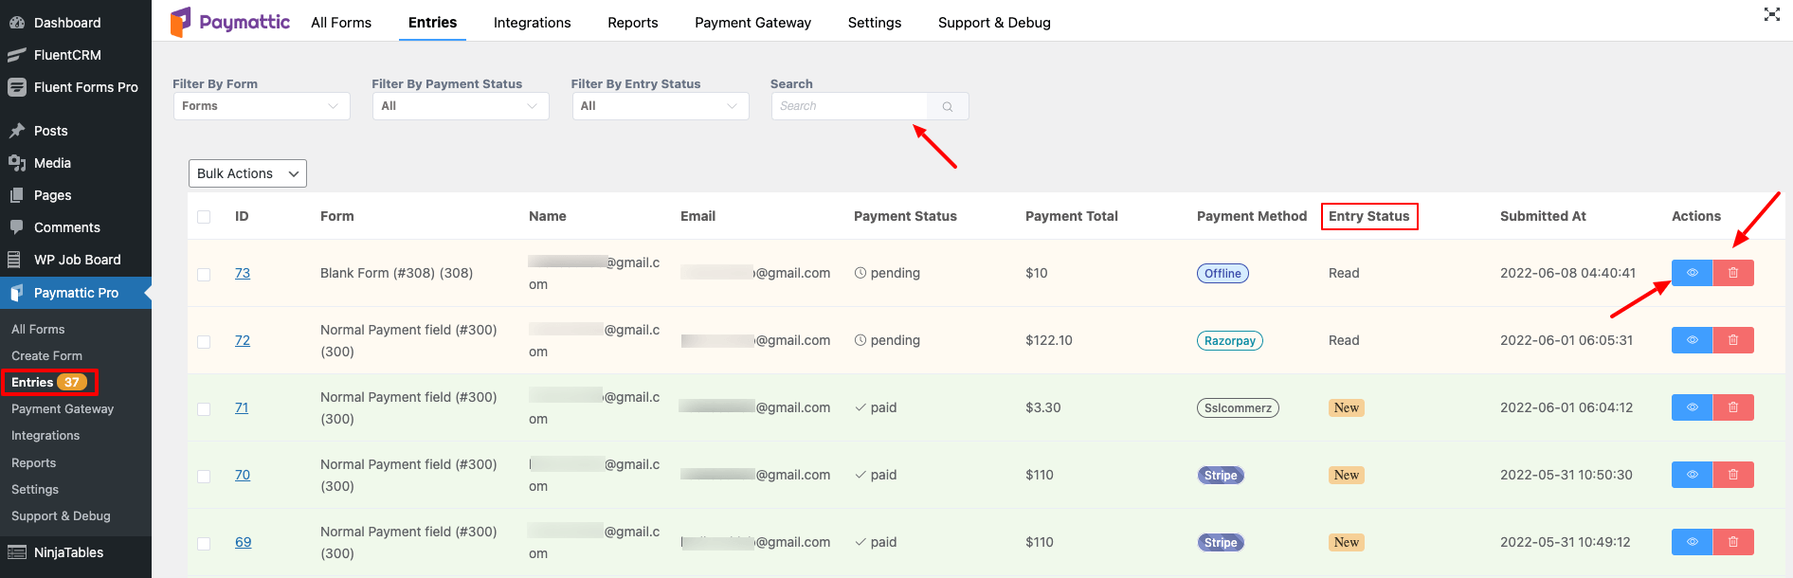Click Create Form in the sidebar
Image resolution: width=1793 pixels, height=578 pixels.
[x=47, y=355]
